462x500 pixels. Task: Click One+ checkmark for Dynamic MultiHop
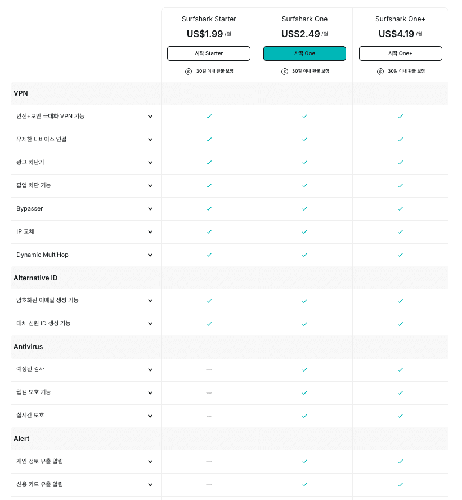[400, 255]
